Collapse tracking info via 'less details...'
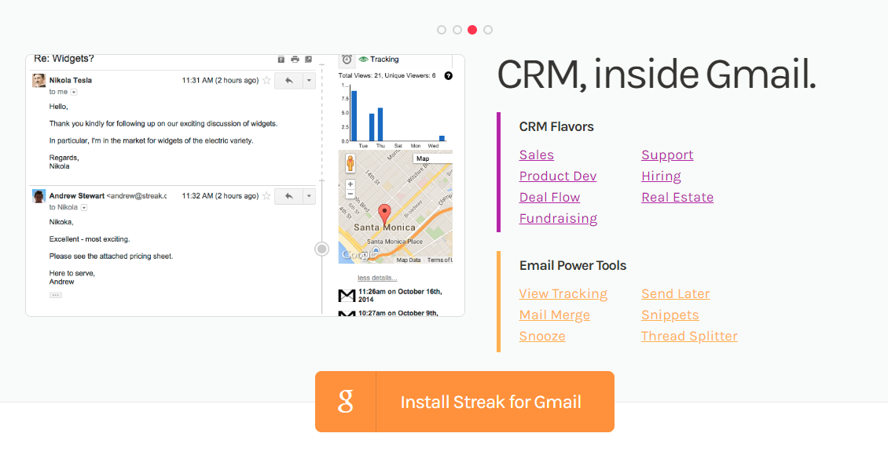 pyautogui.click(x=377, y=278)
